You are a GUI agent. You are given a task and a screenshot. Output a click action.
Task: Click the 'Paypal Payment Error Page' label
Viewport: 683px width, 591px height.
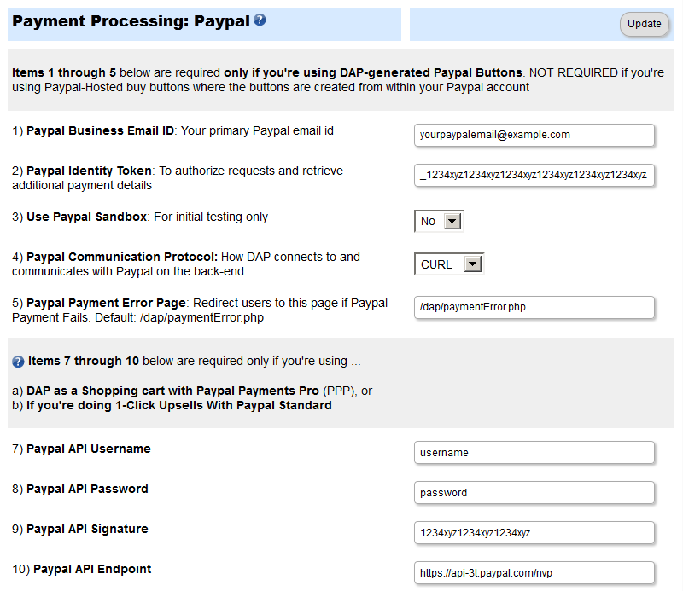point(106,304)
